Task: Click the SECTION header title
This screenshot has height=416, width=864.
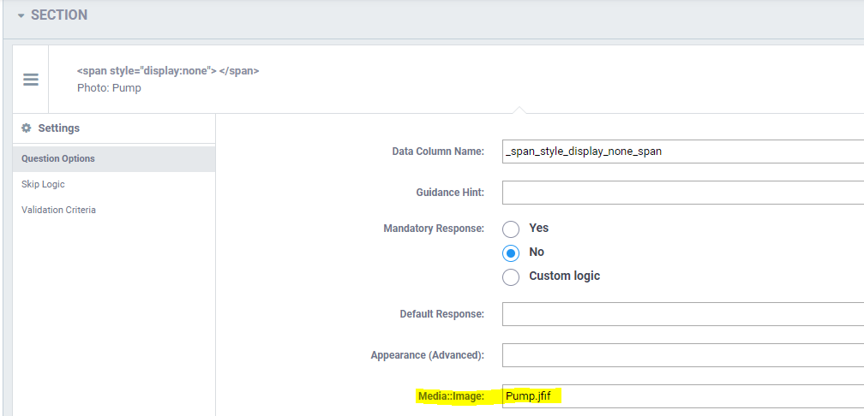Action: 59,15
